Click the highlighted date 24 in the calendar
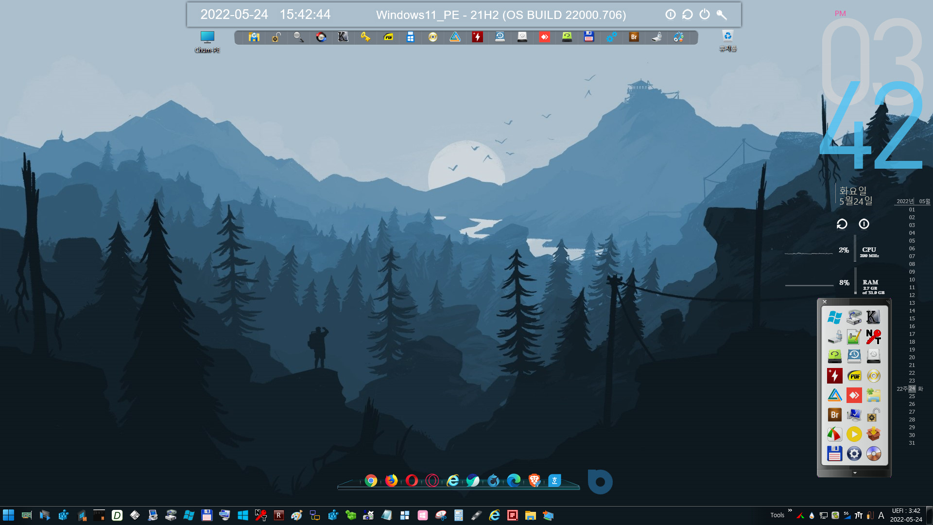933x525 pixels. [x=912, y=388]
